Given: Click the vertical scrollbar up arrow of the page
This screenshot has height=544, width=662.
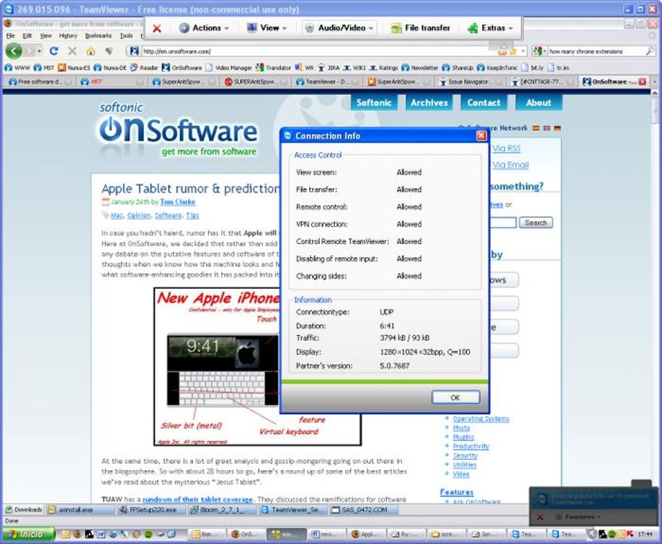Looking at the screenshot, I should click(x=655, y=93).
